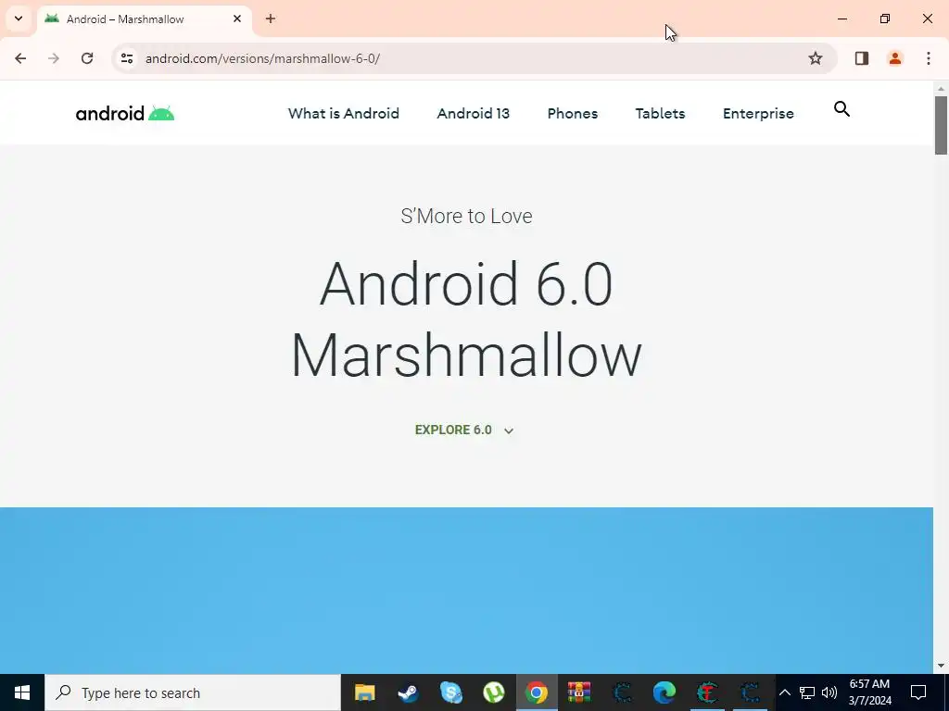Open WinRAR from the taskbar

[x=579, y=692]
